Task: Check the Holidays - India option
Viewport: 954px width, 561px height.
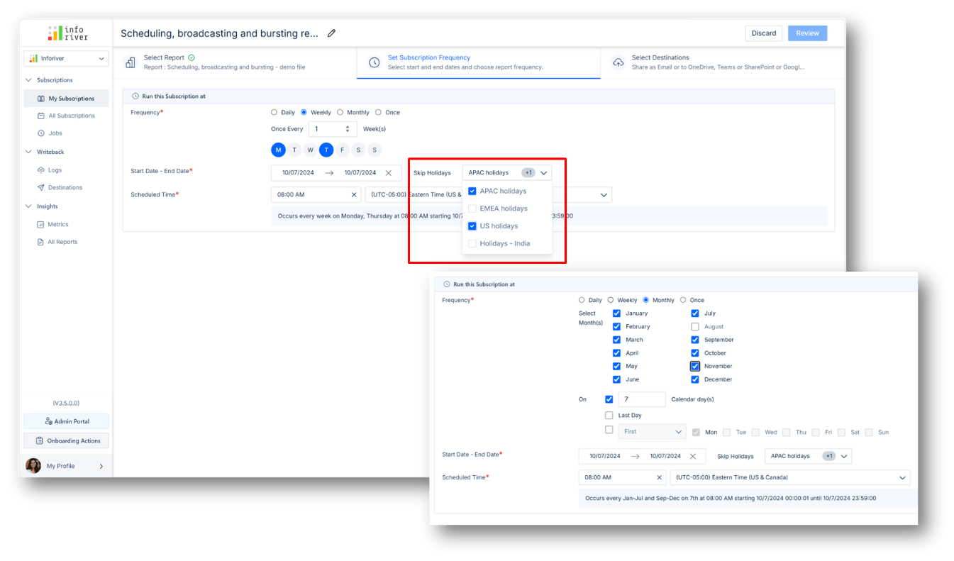Action: (x=472, y=243)
